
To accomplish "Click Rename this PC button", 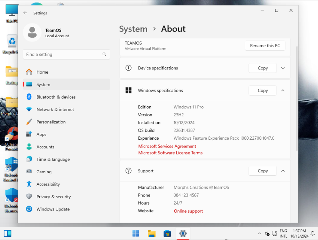I will (x=265, y=45).
